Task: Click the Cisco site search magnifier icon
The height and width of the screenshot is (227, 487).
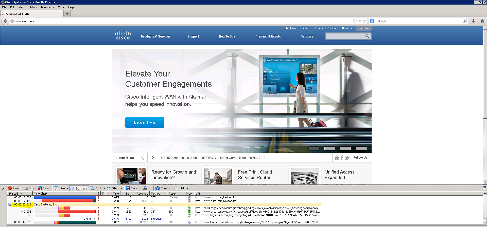Action: 367,36
